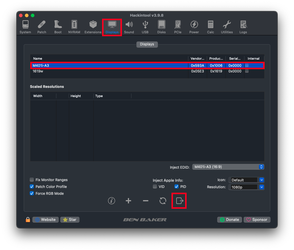
Task: Go to the Utilities tab
Action: click(227, 27)
